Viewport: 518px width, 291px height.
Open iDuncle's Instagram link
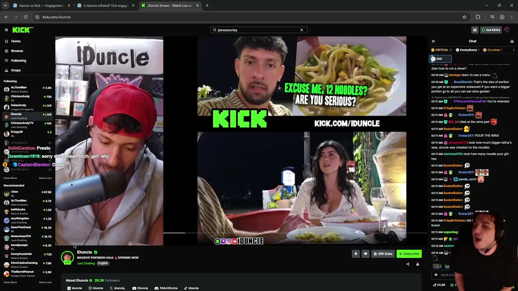pos(96,288)
